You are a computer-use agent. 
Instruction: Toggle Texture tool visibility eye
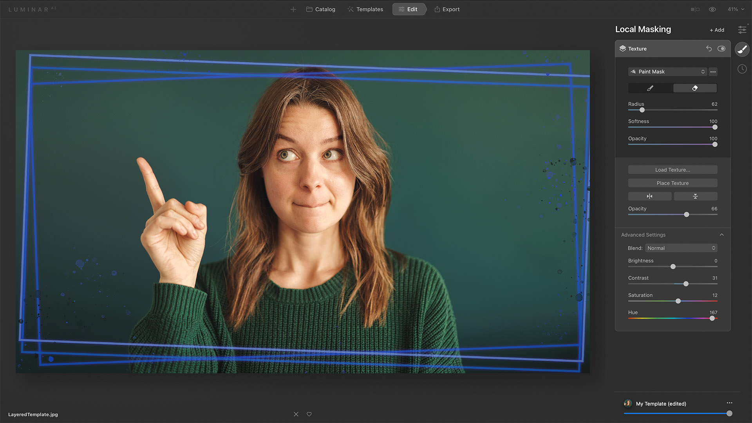pyautogui.click(x=721, y=49)
